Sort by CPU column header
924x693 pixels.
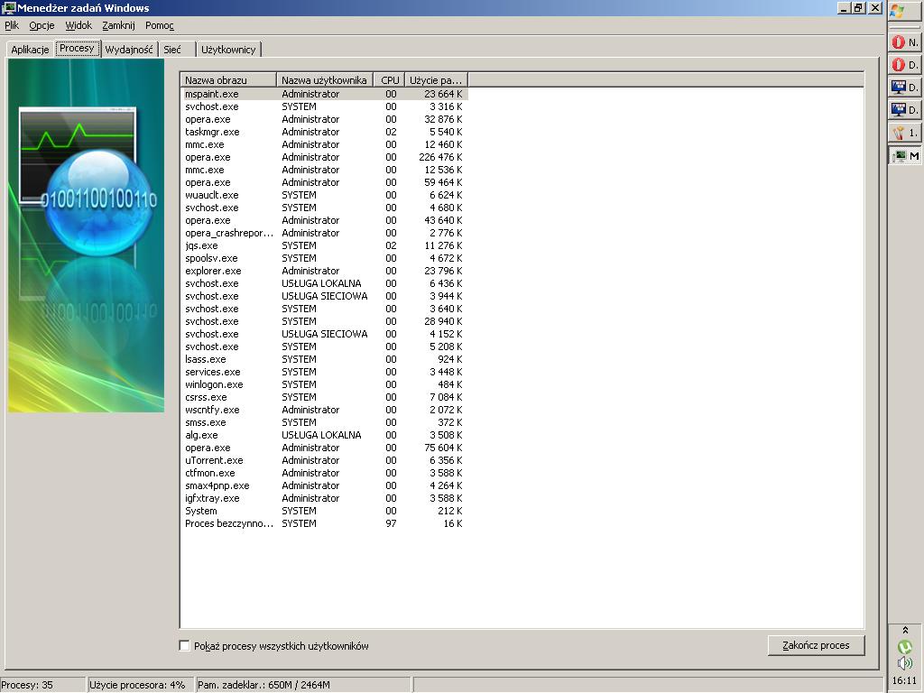390,80
